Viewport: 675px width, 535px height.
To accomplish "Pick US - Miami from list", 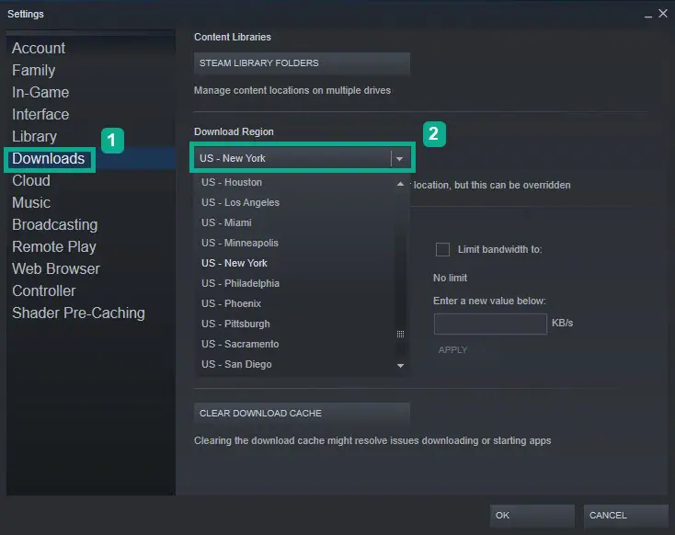I will (295, 223).
